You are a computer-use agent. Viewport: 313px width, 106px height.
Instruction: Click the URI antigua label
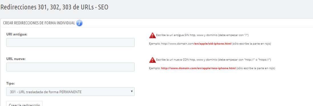click(x=17, y=34)
